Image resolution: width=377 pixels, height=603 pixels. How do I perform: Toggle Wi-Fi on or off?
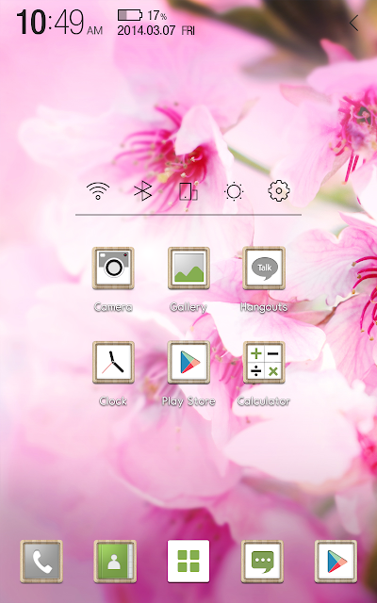[98, 191]
